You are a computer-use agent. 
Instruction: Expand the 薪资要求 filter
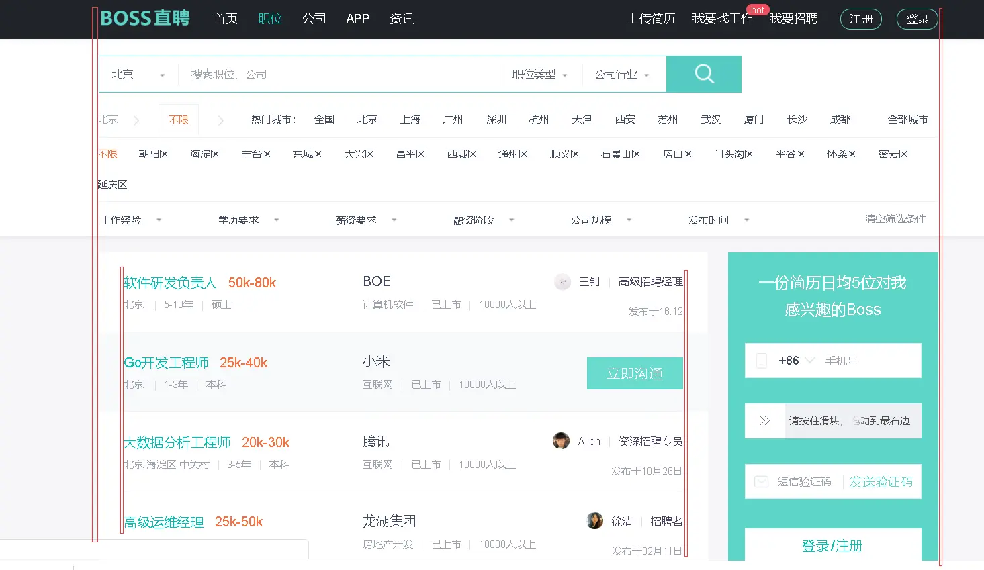pos(366,220)
